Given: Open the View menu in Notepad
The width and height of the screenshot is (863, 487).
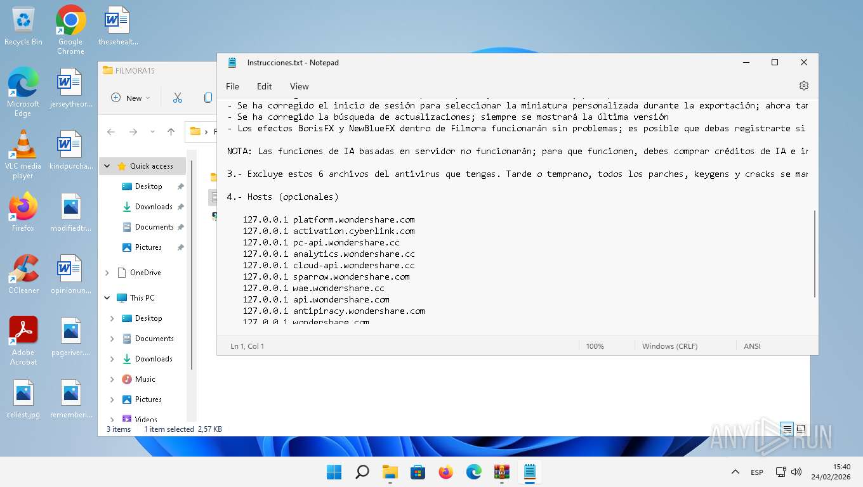Looking at the screenshot, I should pos(299,86).
